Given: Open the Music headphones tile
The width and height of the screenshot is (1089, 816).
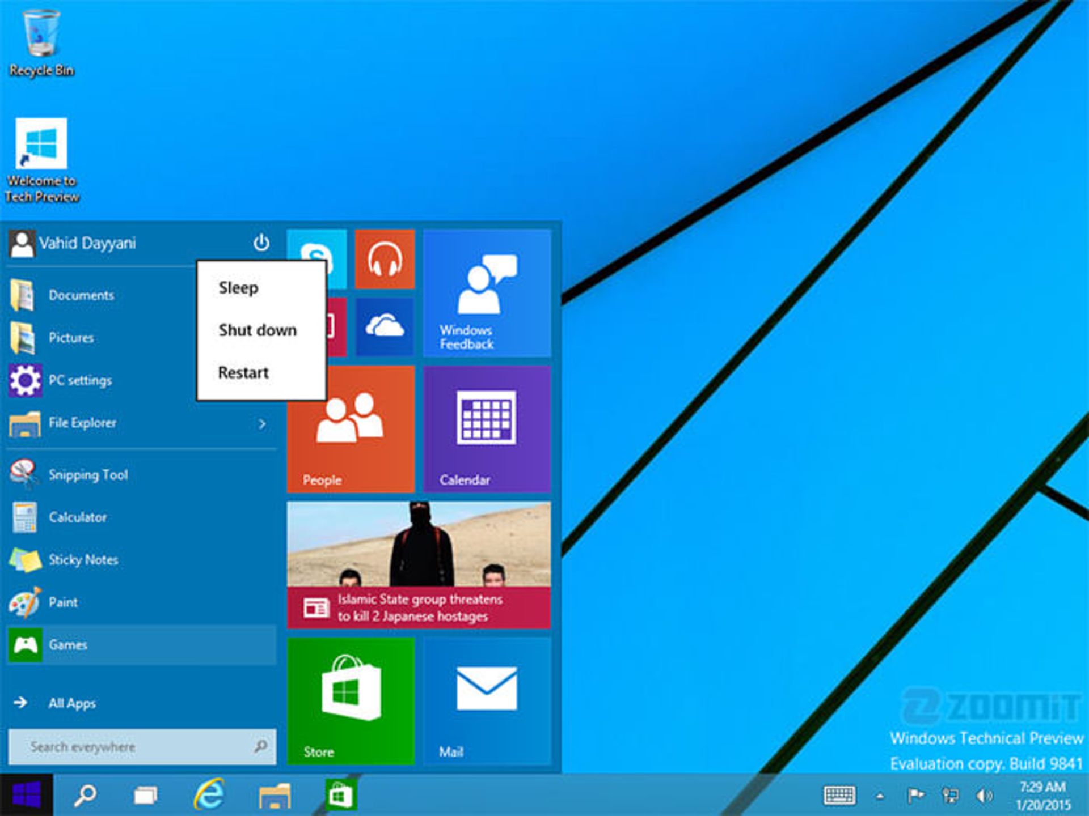Looking at the screenshot, I should pos(385,259).
